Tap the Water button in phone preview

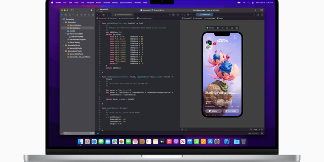(x=213, y=111)
